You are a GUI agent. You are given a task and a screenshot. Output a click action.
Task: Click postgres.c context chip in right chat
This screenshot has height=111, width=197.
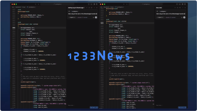tap(163, 11)
